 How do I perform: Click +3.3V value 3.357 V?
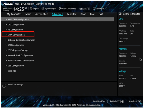[x=122, y=86]
